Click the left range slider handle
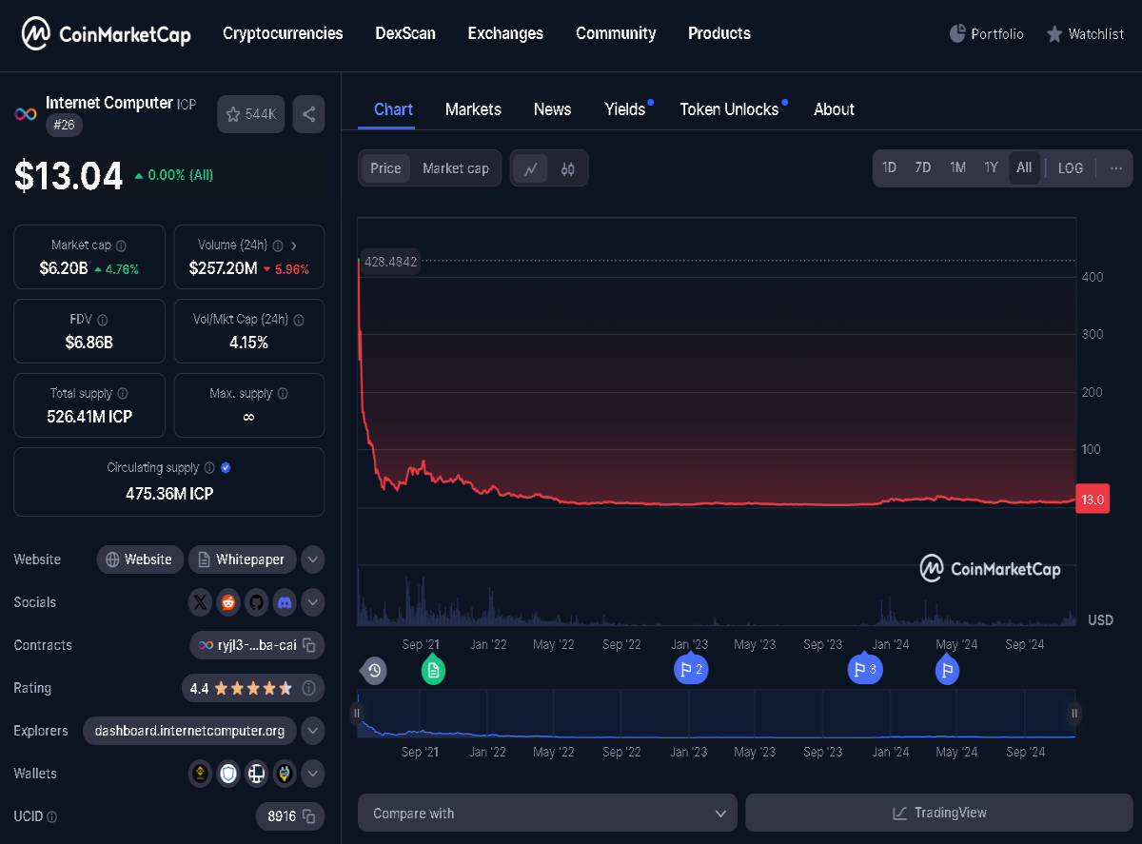Viewport: 1142px width, 844px height. point(358,713)
